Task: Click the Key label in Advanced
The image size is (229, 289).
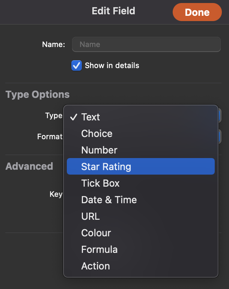Action: (56, 194)
